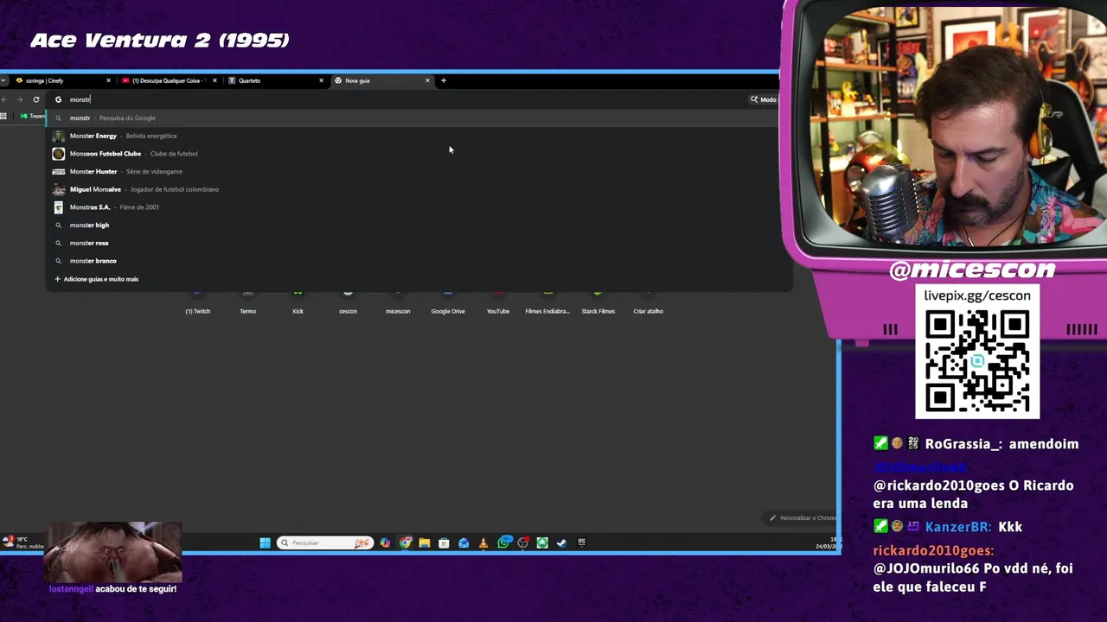
Task: Click the Google G icon in address bar
Action: (59, 99)
